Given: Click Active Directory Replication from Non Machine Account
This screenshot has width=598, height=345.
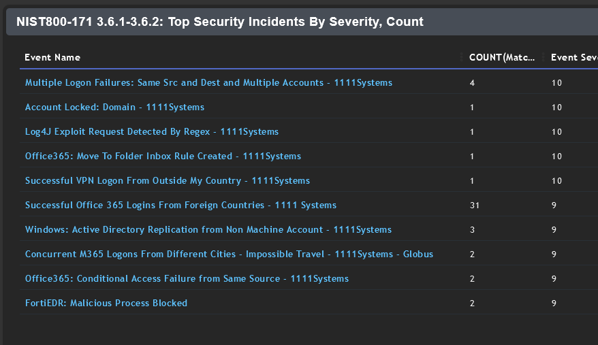Looking at the screenshot, I should point(208,230).
